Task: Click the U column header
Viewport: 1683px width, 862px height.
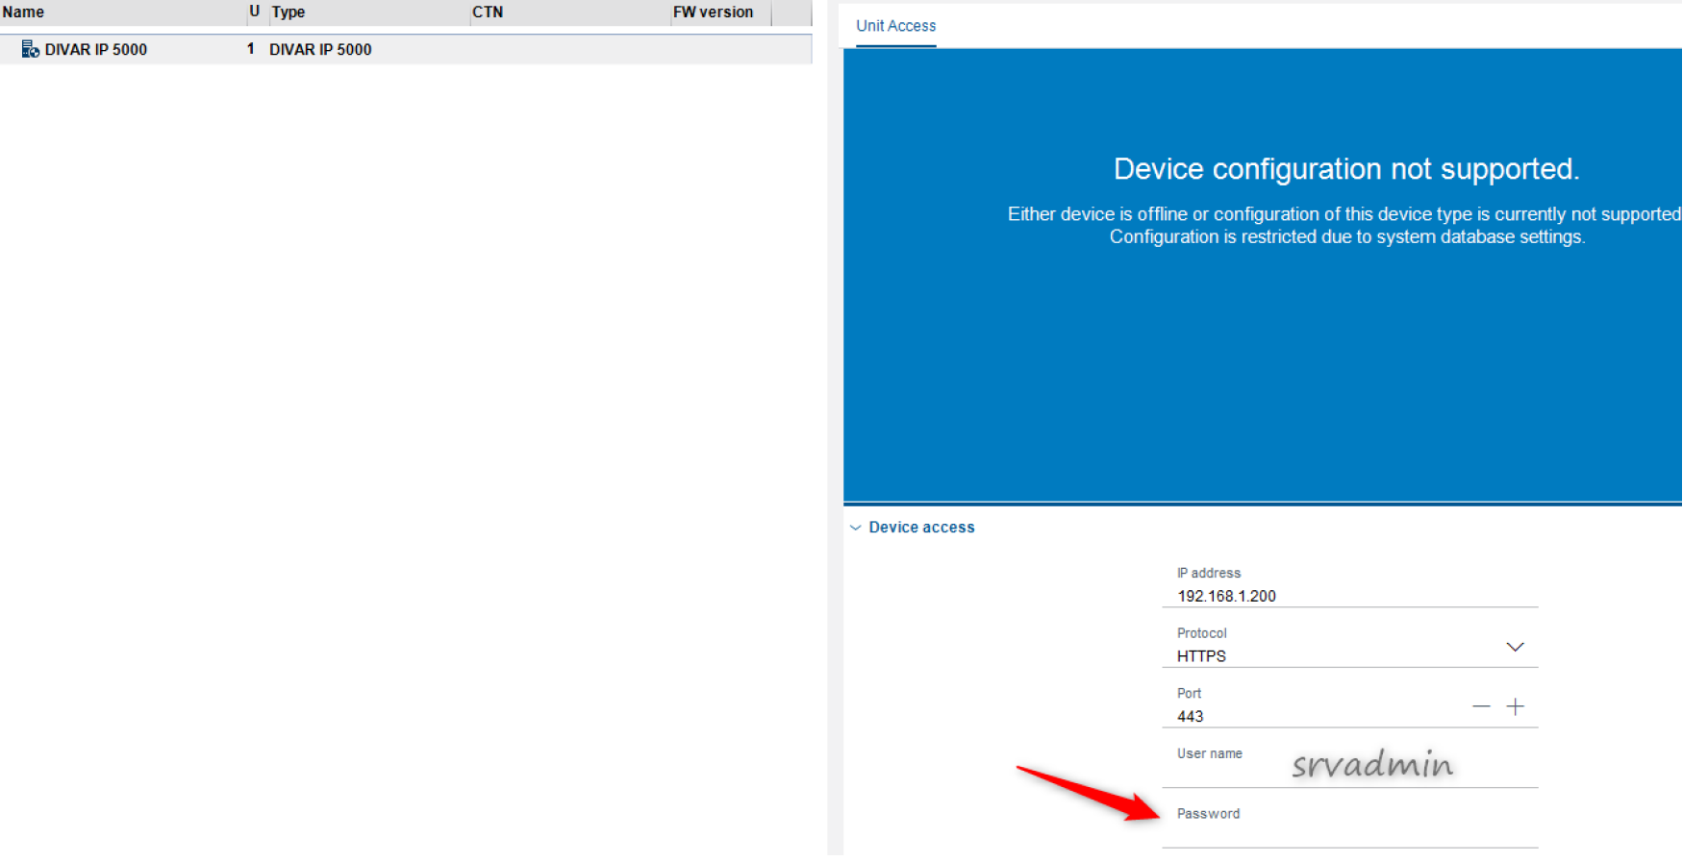Action: (x=255, y=12)
